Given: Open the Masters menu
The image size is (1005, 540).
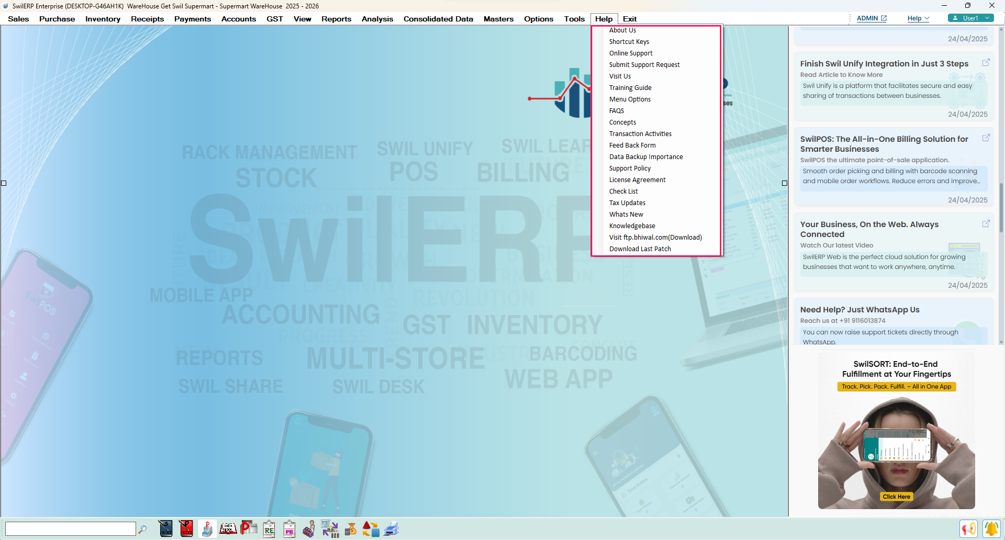Looking at the screenshot, I should pyautogui.click(x=498, y=19).
